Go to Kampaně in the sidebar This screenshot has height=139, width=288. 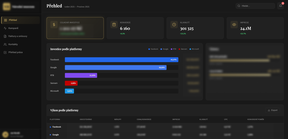click(13, 28)
